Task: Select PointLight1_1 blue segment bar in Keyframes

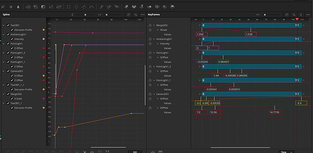Action: point(252,80)
